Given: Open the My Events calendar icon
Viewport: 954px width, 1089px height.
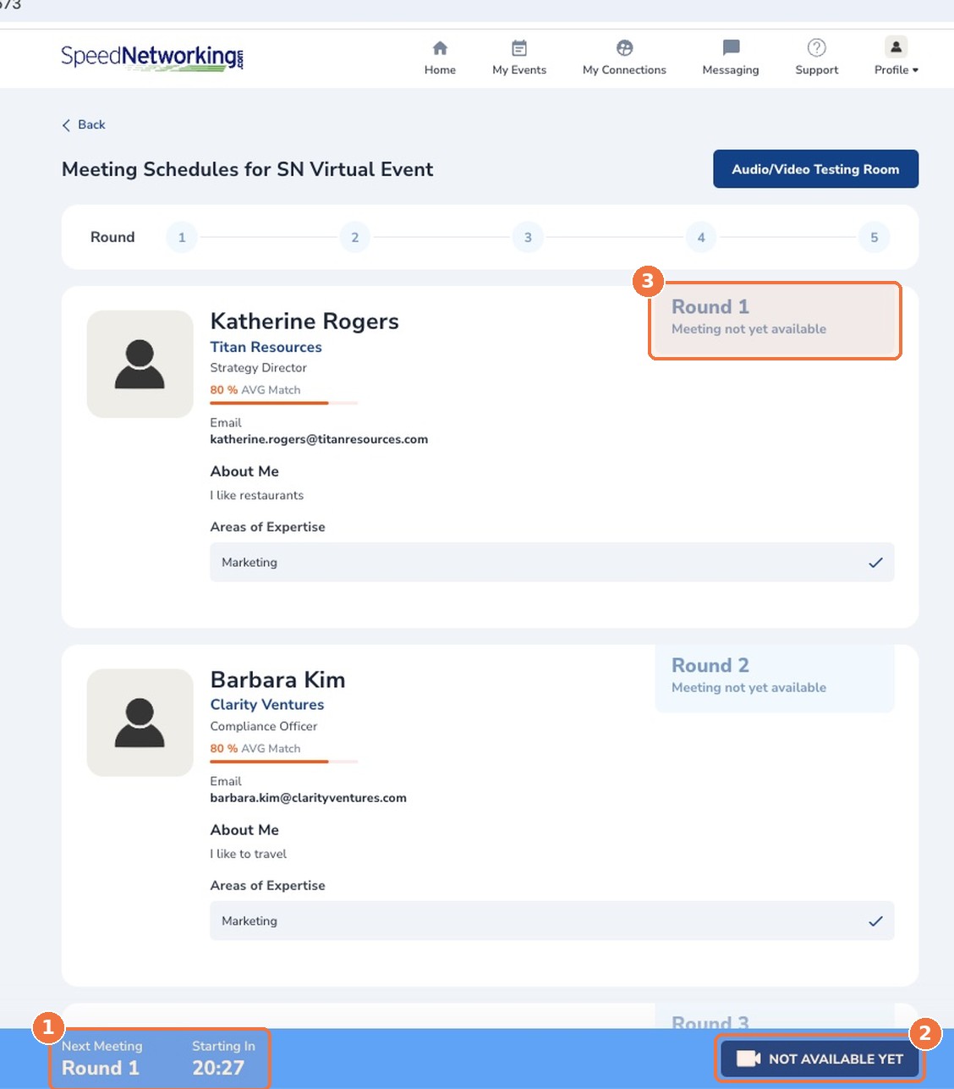Looking at the screenshot, I should tap(519, 48).
